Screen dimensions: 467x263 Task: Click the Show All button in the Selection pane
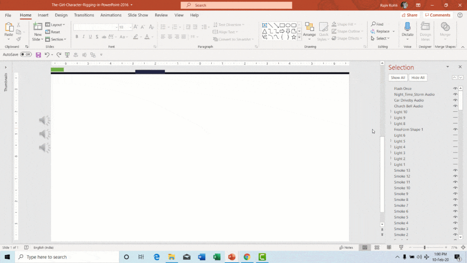pos(397,77)
